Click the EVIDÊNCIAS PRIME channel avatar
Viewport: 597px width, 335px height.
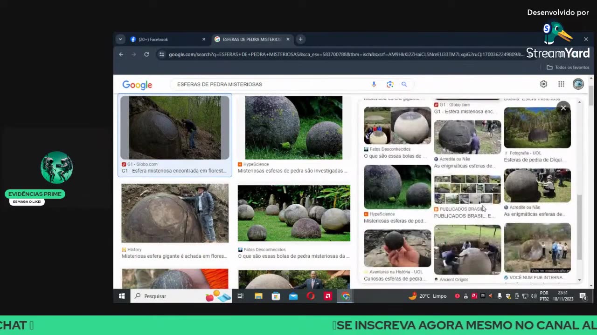click(56, 167)
